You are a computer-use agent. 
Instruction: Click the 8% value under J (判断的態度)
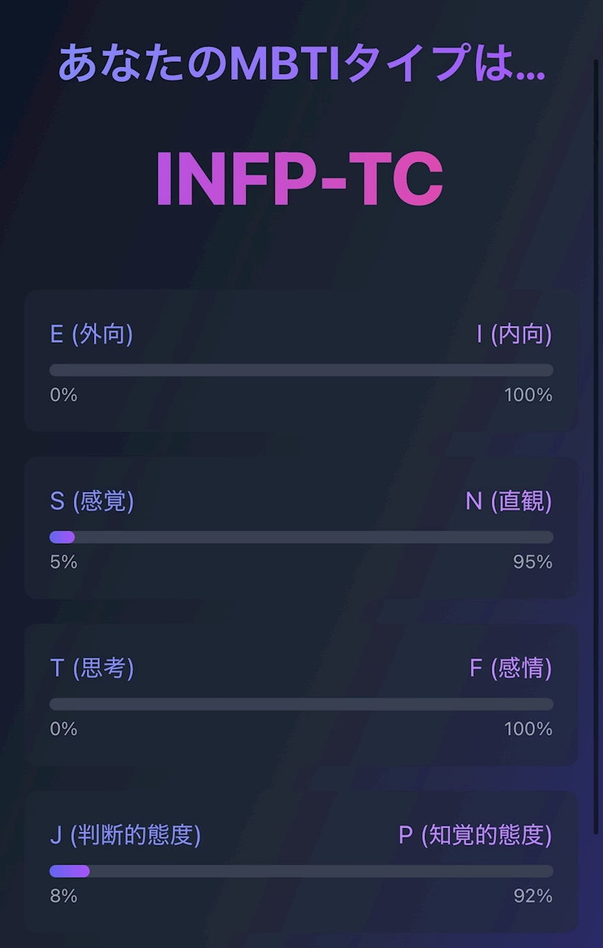pyautogui.click(x=63, y=896)
